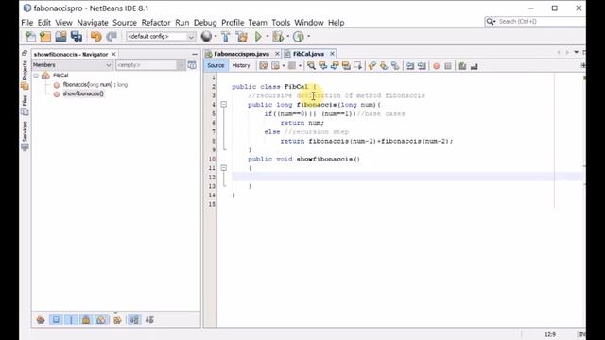Open the Tools menu

[281, 23]
